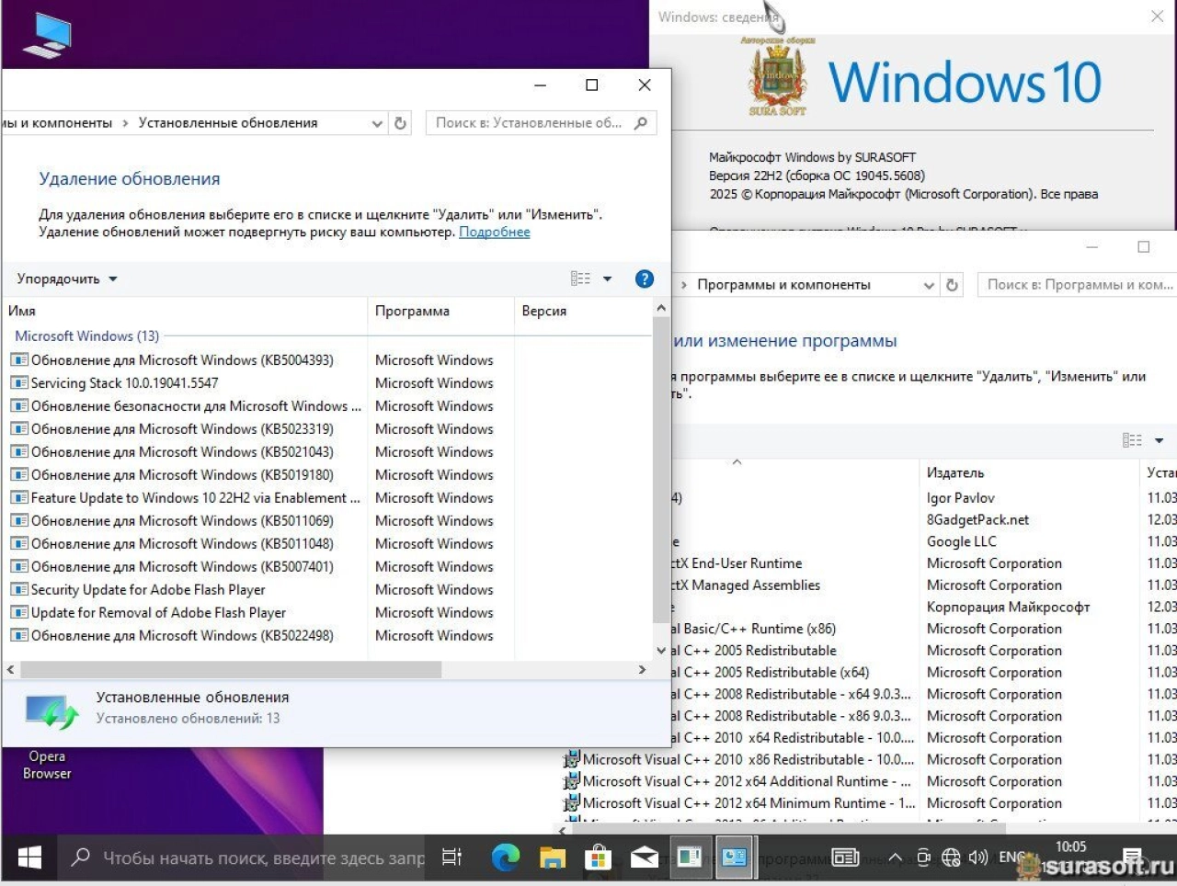1177x886 pixels.
Task: Click the refresh icon in the Установленные обновления address bar
Action: coord(400,123)
